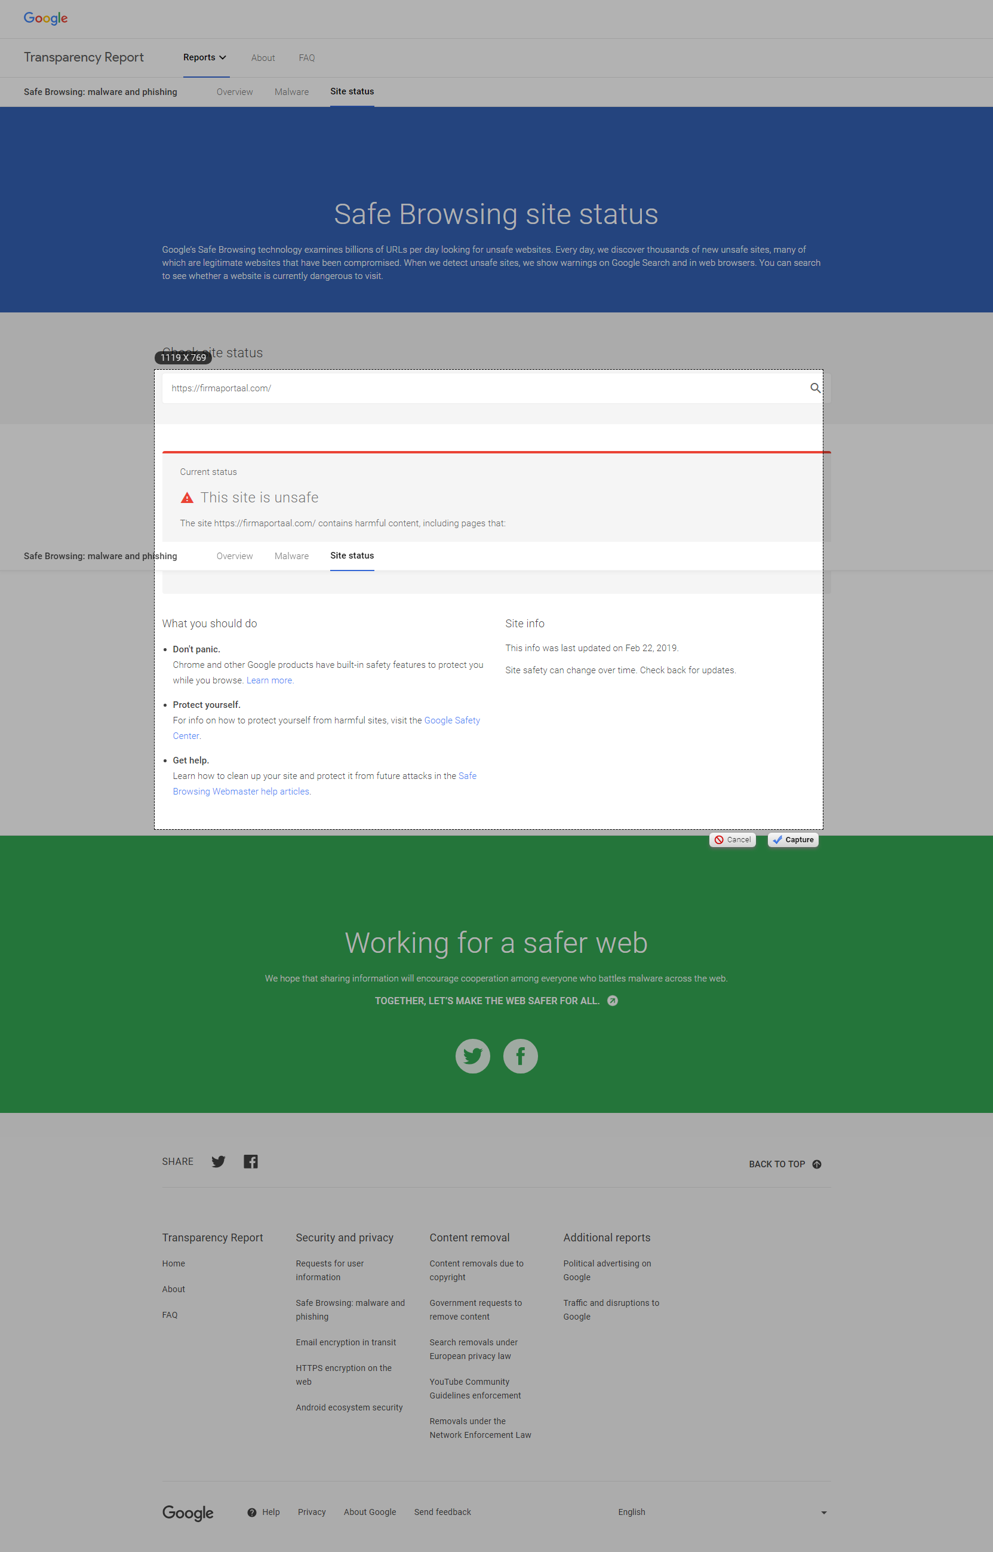Switch to the Malware tab in top navigation
Image resolution: width=993 pixels, height=1552 pixels.
pyautogui.click(x=291, y=92)
